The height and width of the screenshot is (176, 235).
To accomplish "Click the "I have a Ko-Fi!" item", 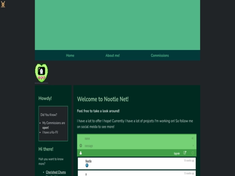I will point(50,132).
